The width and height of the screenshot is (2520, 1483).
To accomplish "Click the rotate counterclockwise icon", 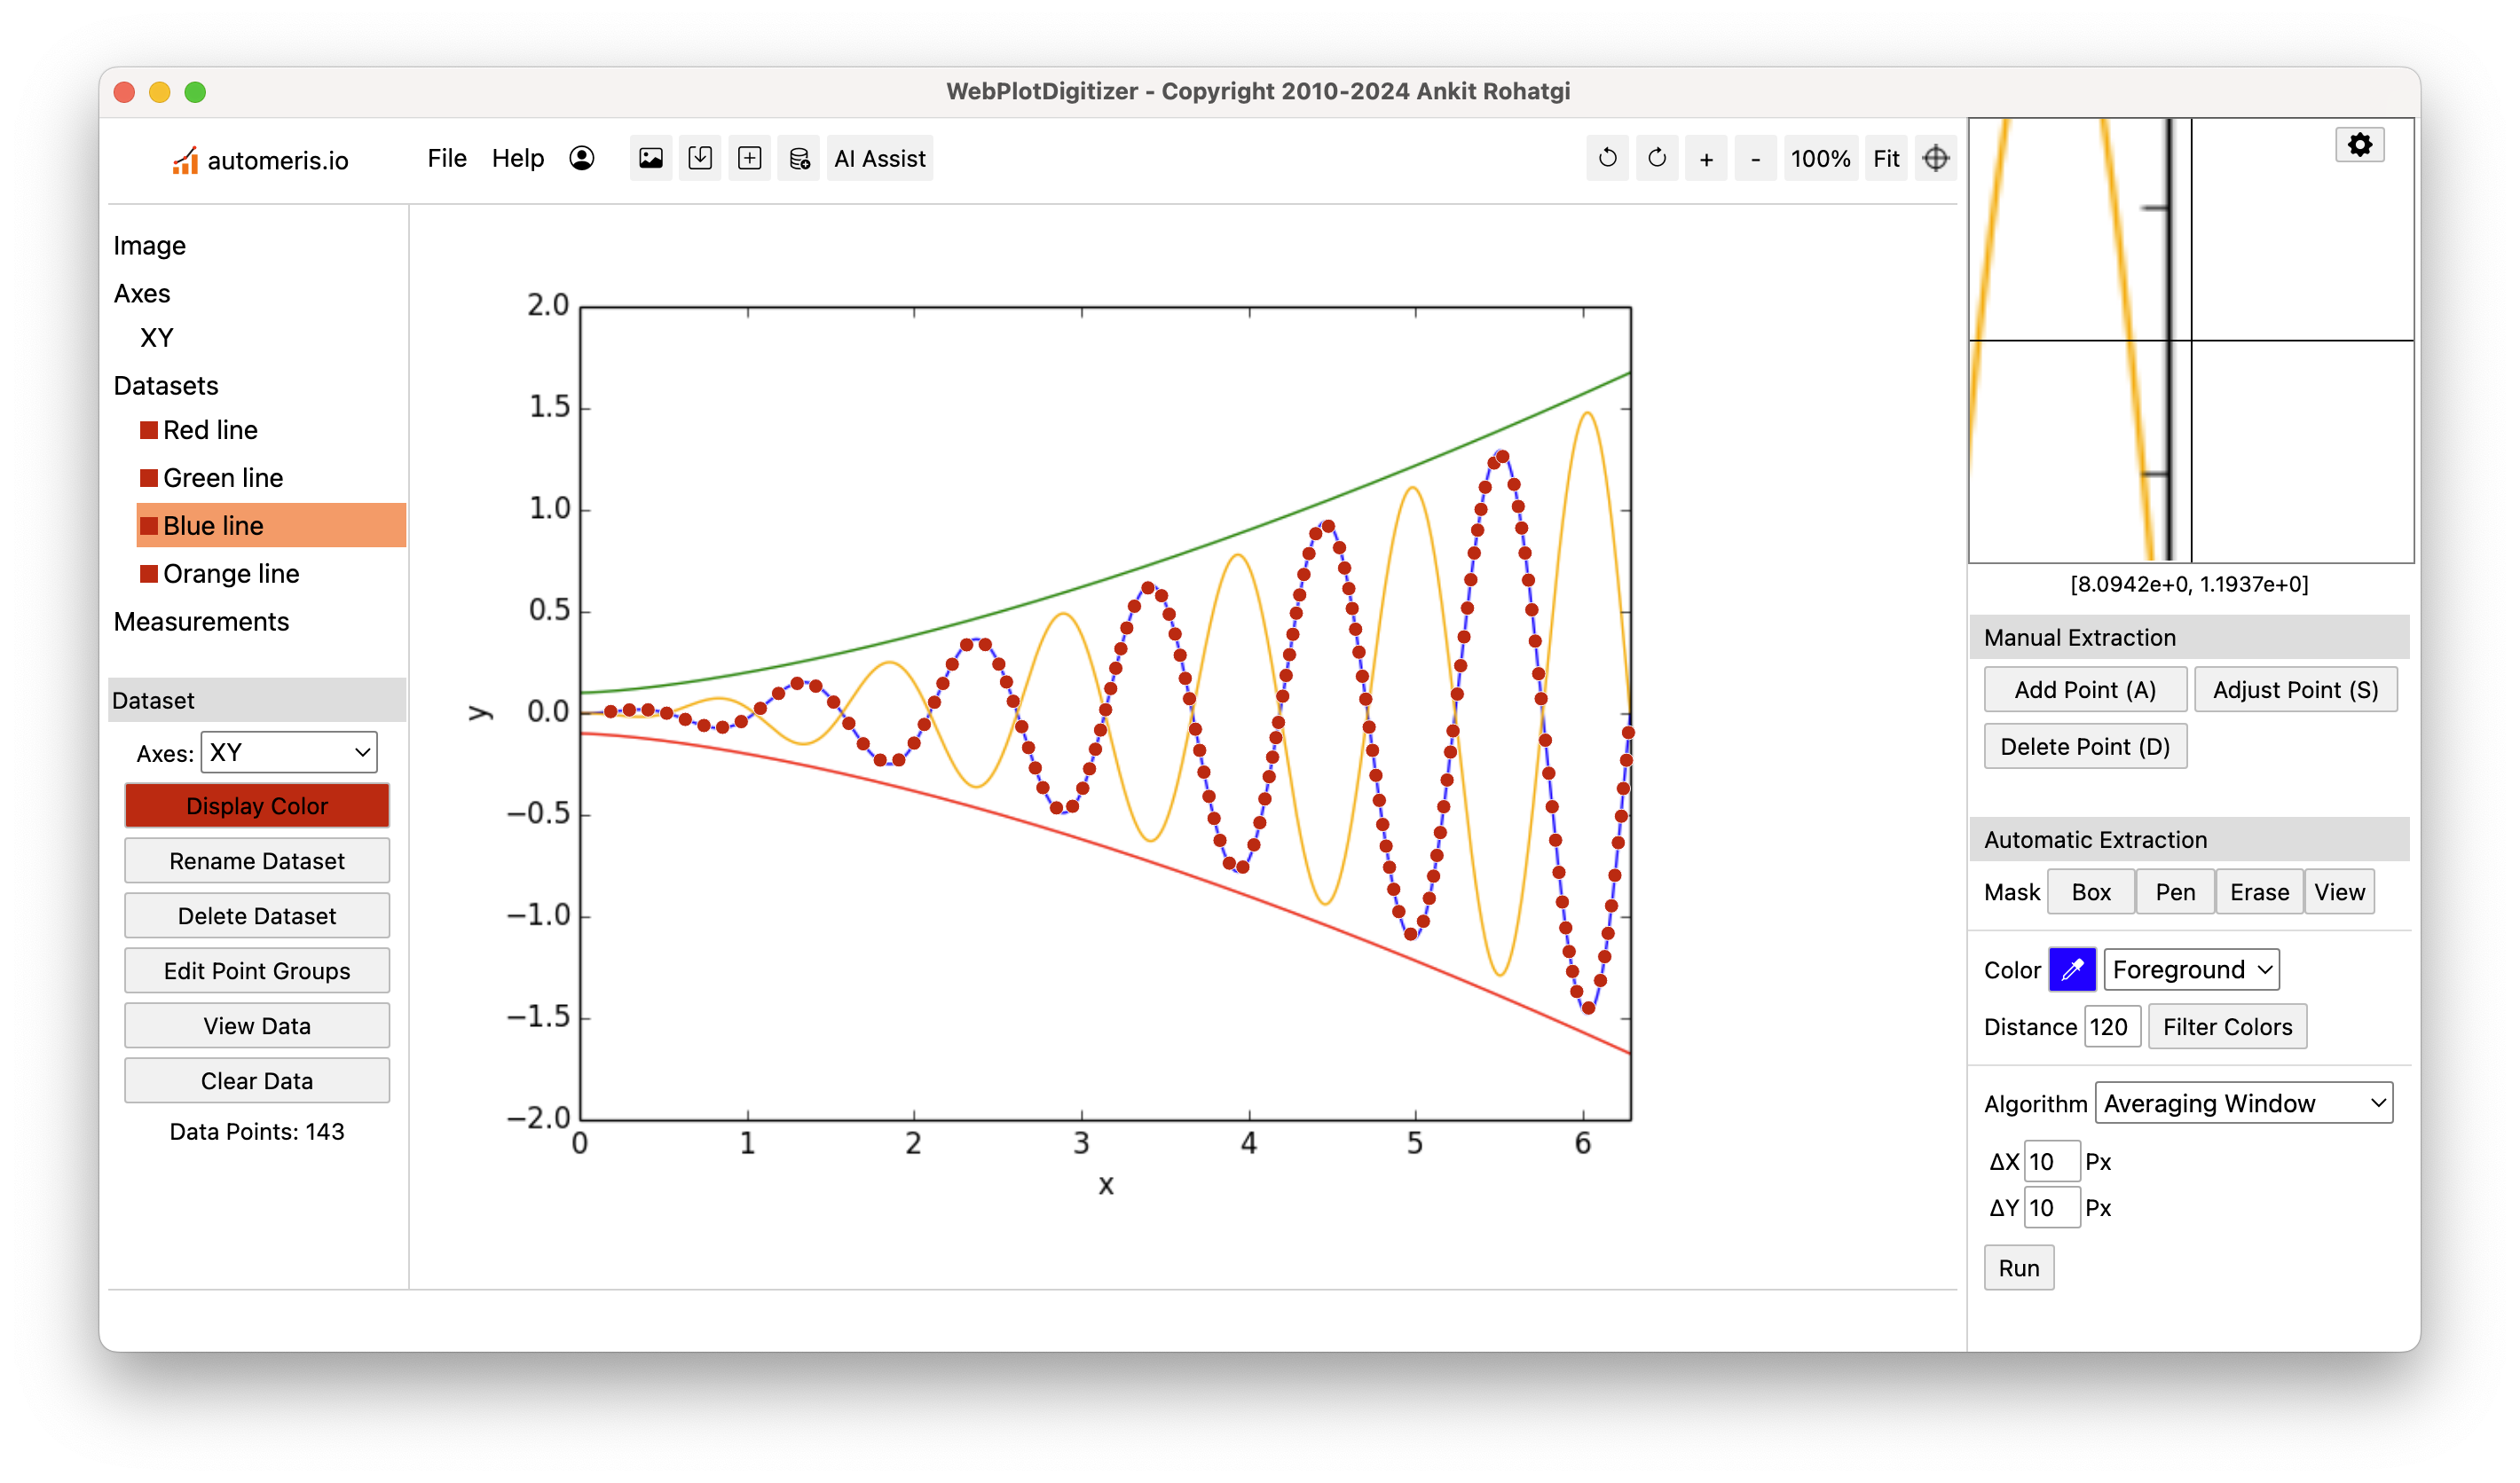I will click(1605, 157).
